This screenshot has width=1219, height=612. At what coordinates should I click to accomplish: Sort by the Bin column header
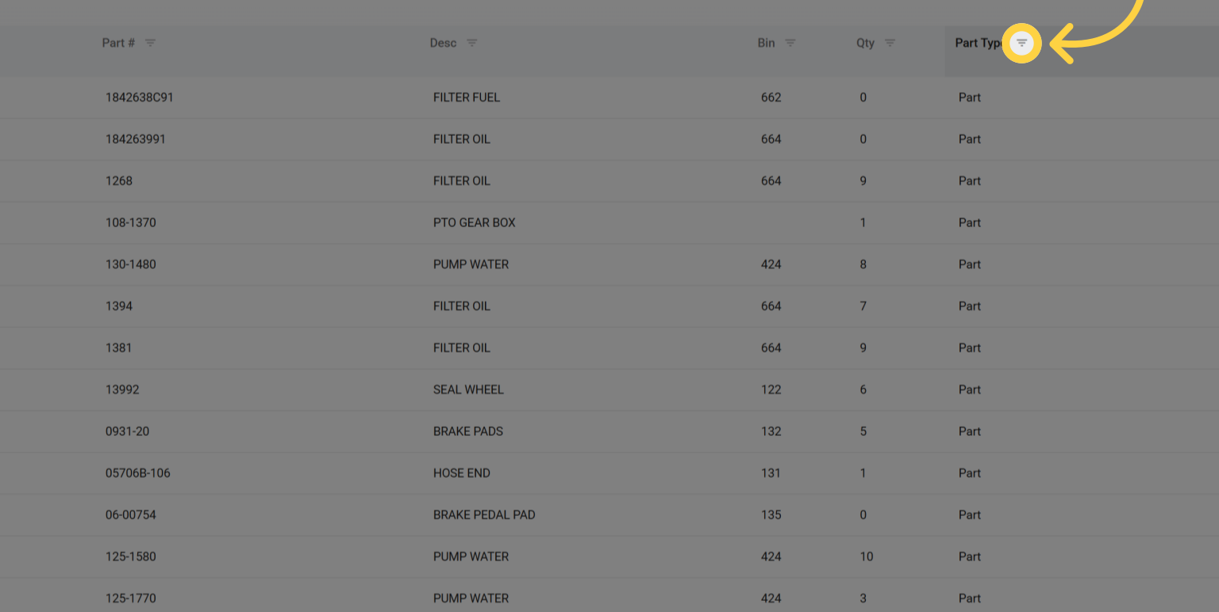[766, 43]
